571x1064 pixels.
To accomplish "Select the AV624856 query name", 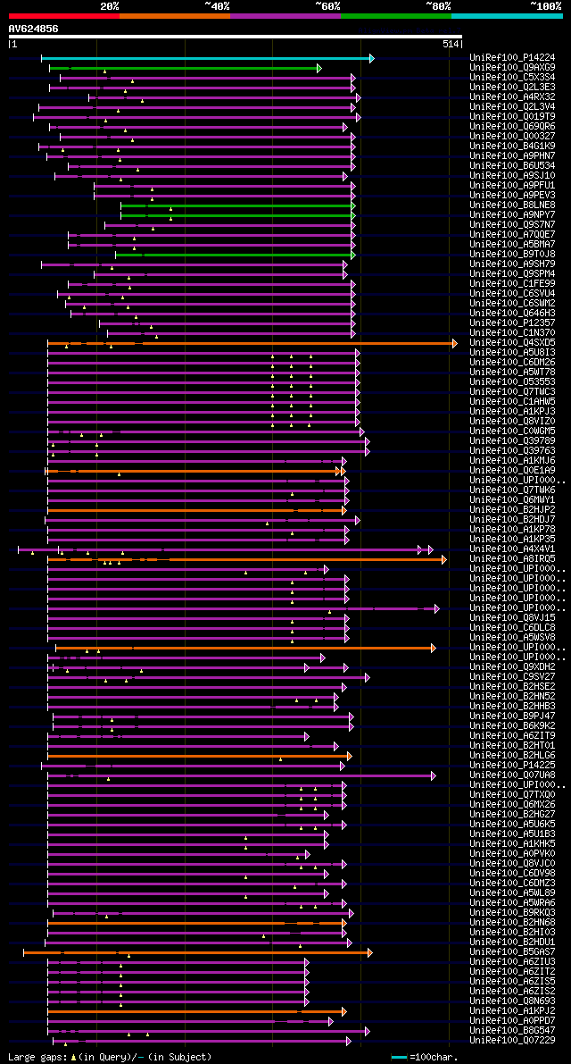I will click(33, 29).
